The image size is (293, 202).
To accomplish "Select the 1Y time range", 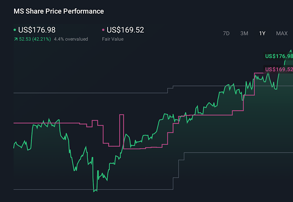I will pyautogui.click(x=262, y=33).
